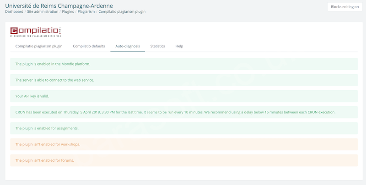Click 'The plugin isn't enabled for forums' warning

point(184,160)
